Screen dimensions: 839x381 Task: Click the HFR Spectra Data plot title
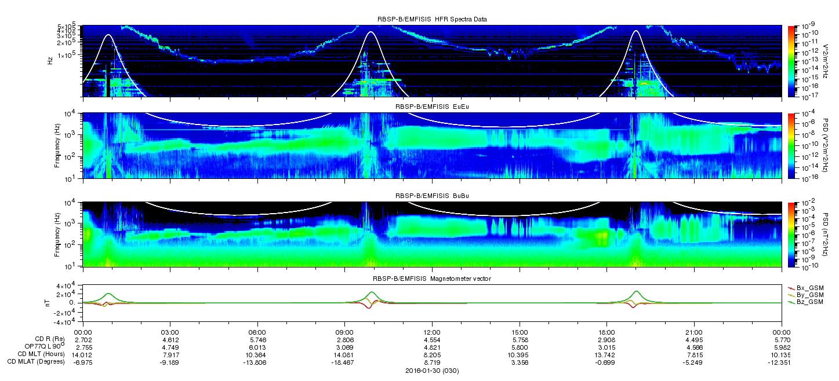pos(432,19)
